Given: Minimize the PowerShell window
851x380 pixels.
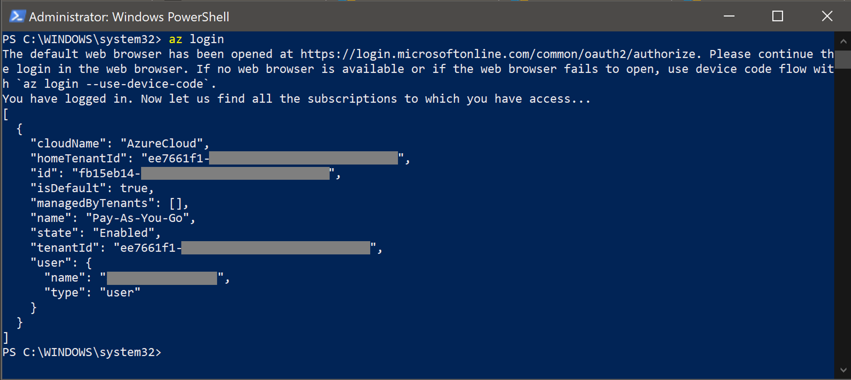Looking at the screenshot, I should 729,16.
